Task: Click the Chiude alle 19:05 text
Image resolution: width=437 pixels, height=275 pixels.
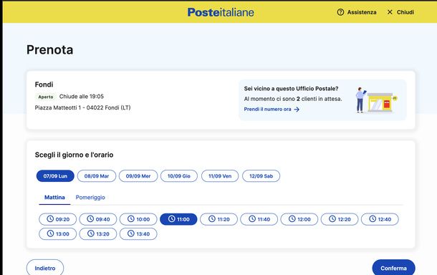Action: click(82, 97)
